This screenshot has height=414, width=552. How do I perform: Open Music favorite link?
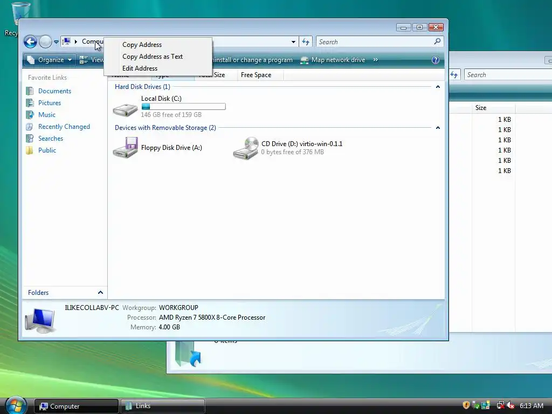tap(46, 115)
